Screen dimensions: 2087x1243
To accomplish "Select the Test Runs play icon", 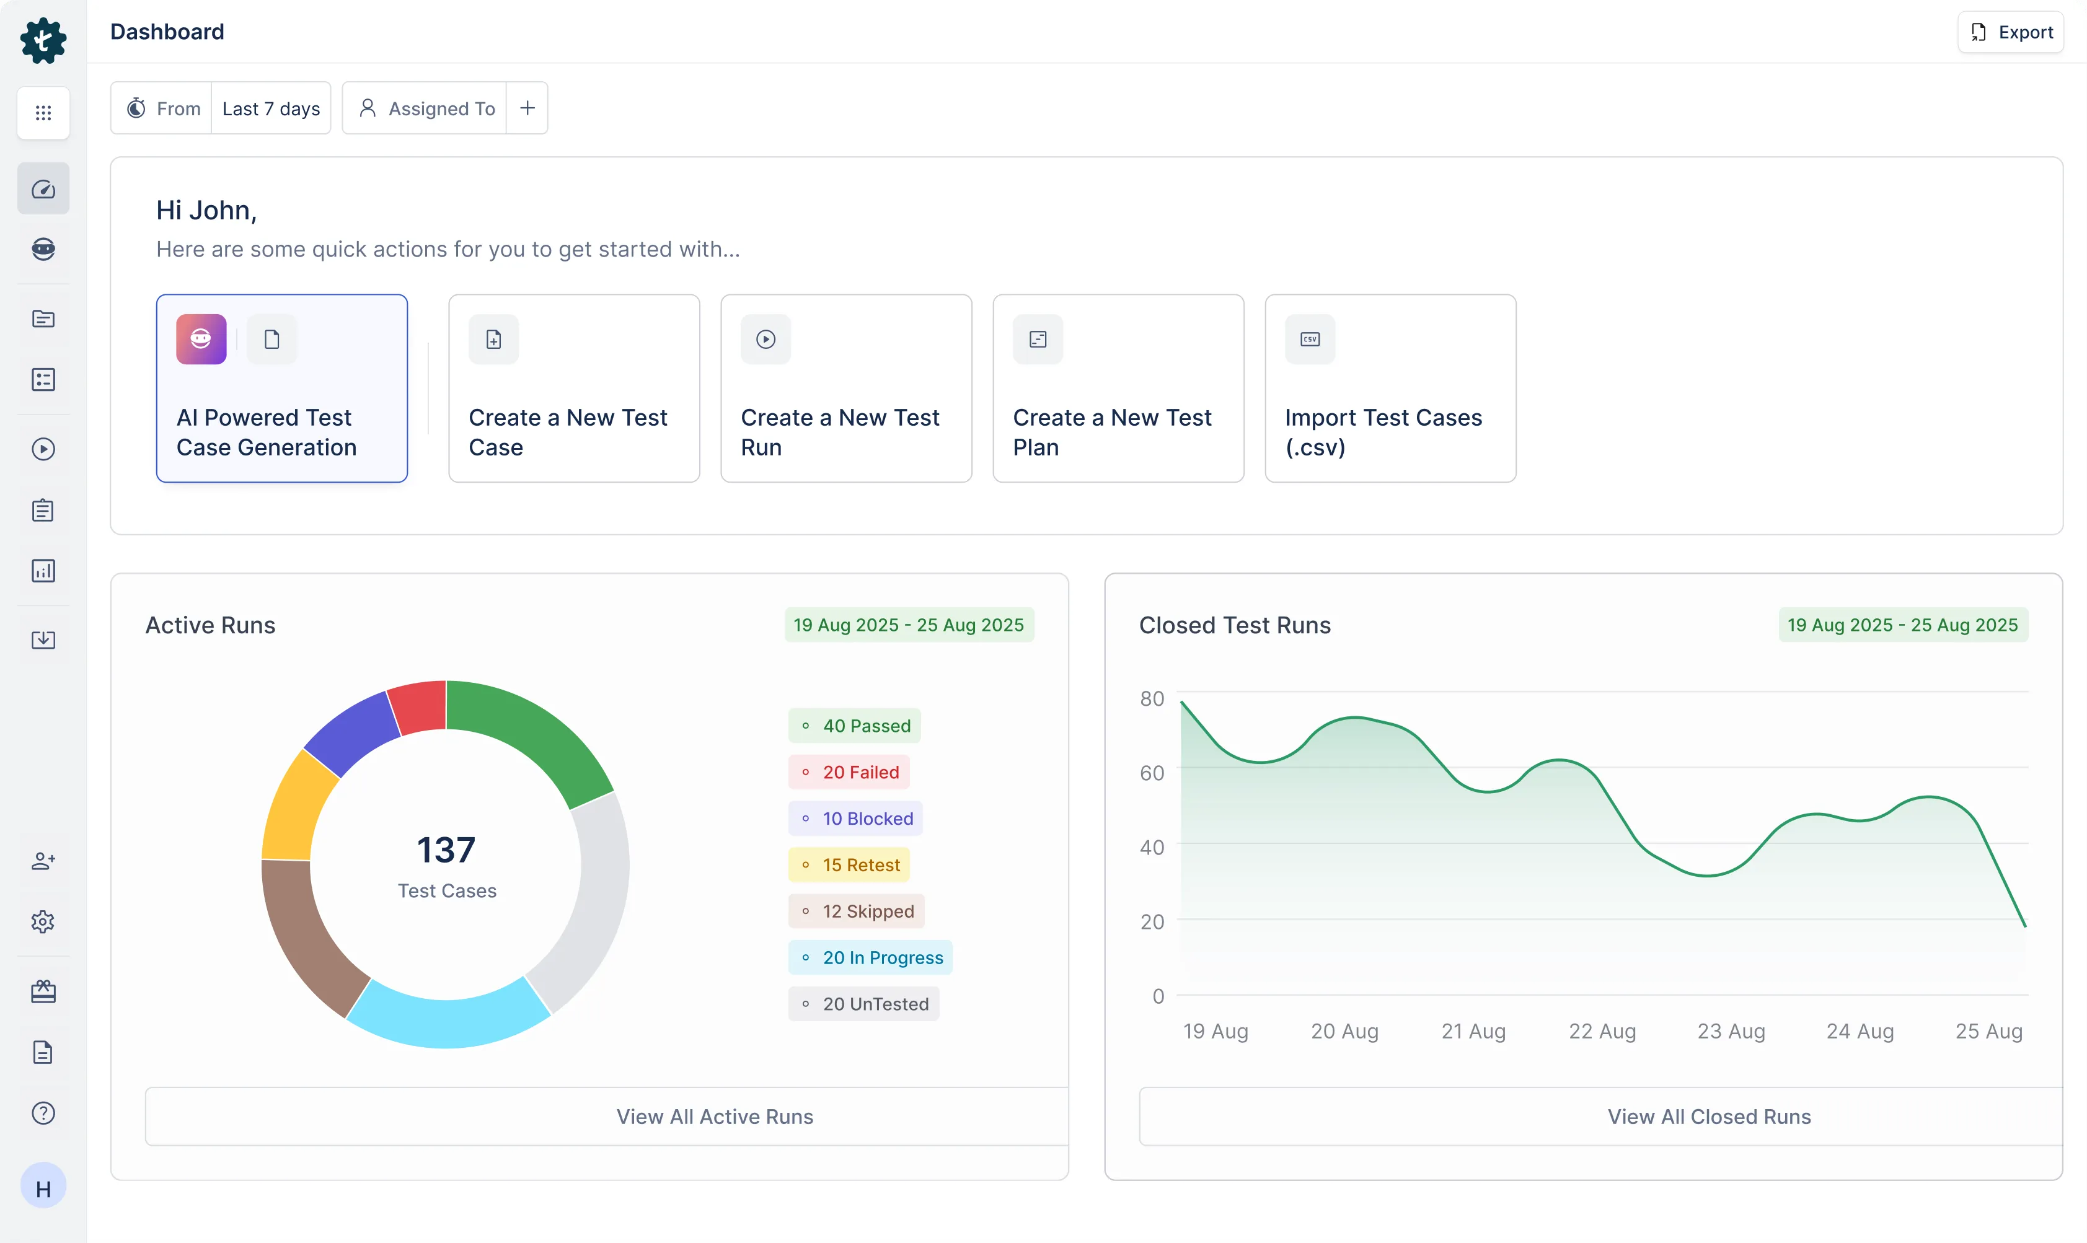I will click(x=43, y=449).
